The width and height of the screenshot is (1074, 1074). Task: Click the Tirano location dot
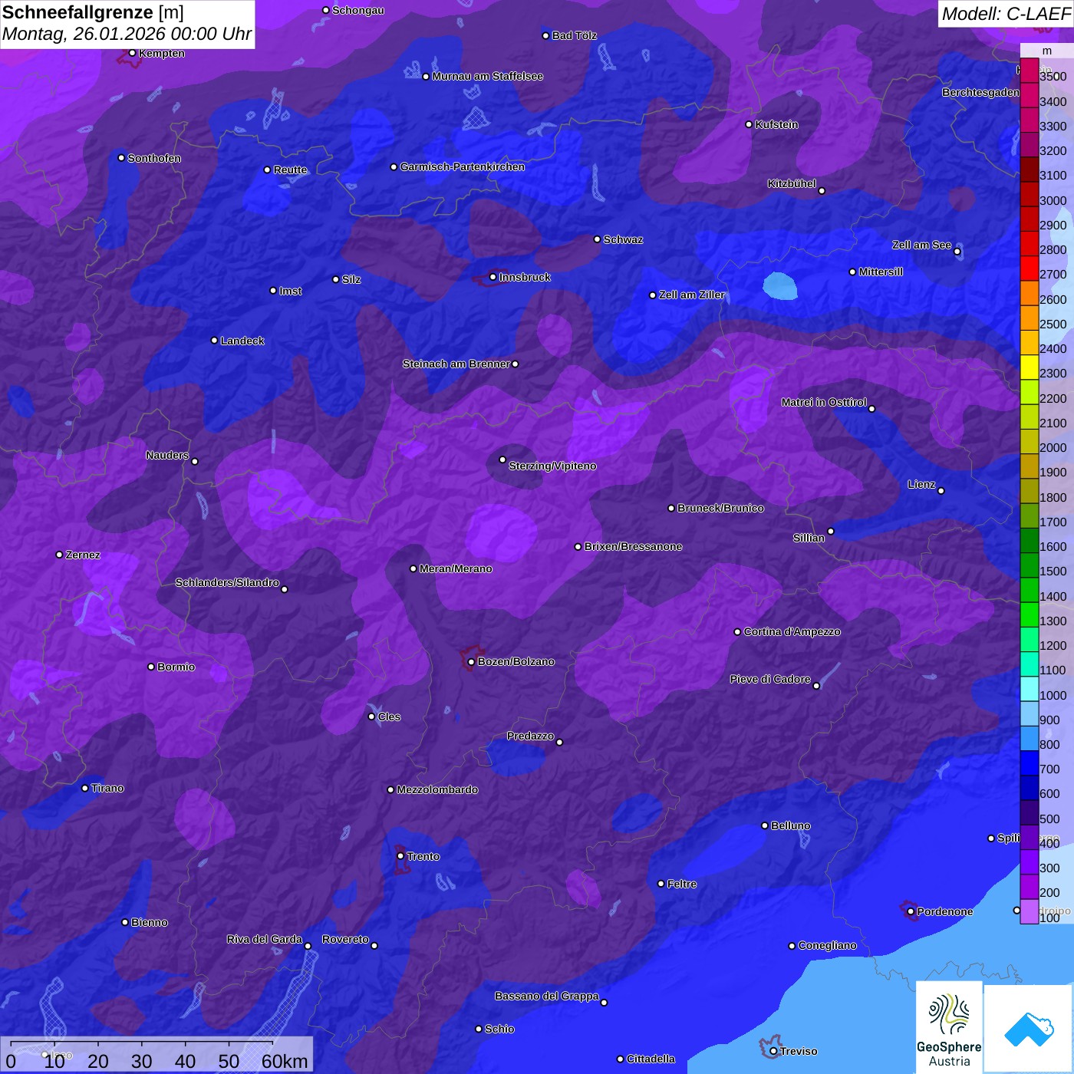(x=85, y=788)
